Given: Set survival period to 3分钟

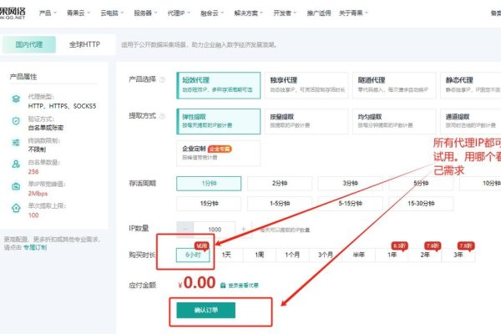Looking at the screenshot, I should [x=350, y=184].
